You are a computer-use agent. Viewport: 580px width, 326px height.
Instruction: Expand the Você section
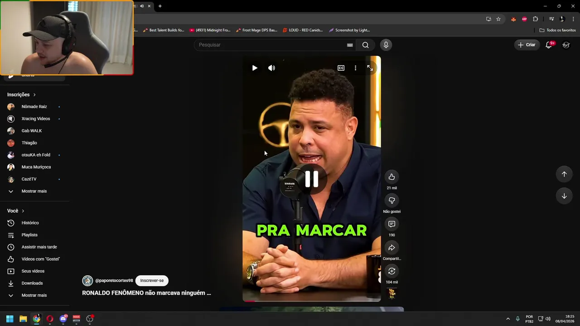click(x=16, y=211)
